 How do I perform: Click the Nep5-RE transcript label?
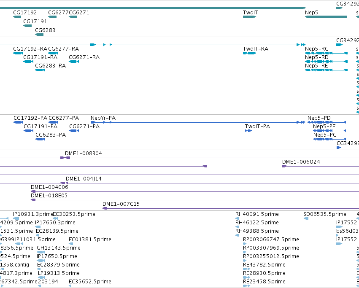point(316,66)
